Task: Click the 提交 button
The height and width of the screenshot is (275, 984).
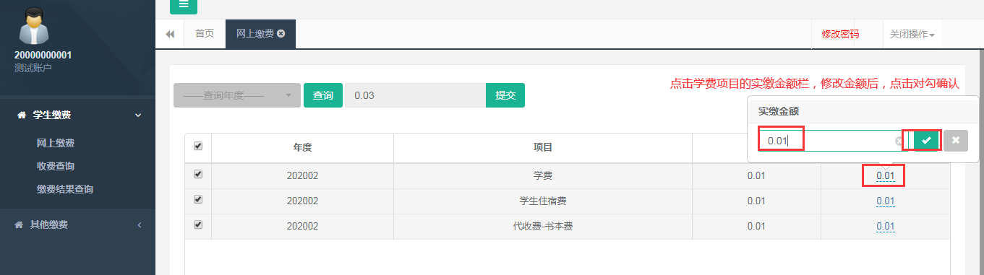Action: click(505, 95)
